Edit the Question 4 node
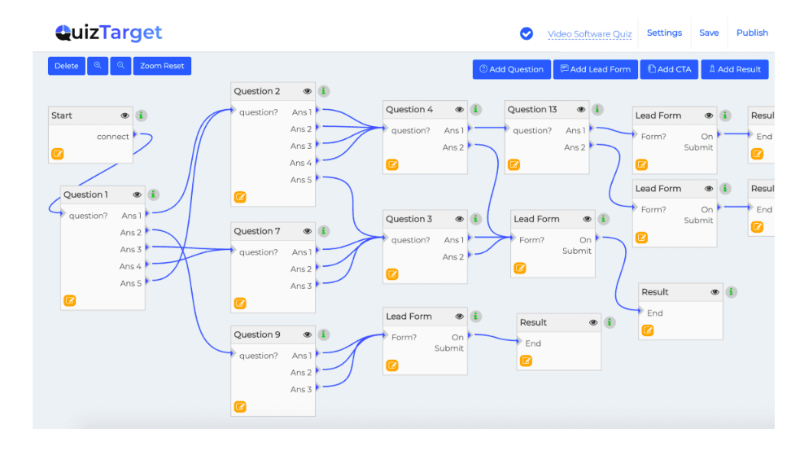Screen dimensions: 804x459 392,165
